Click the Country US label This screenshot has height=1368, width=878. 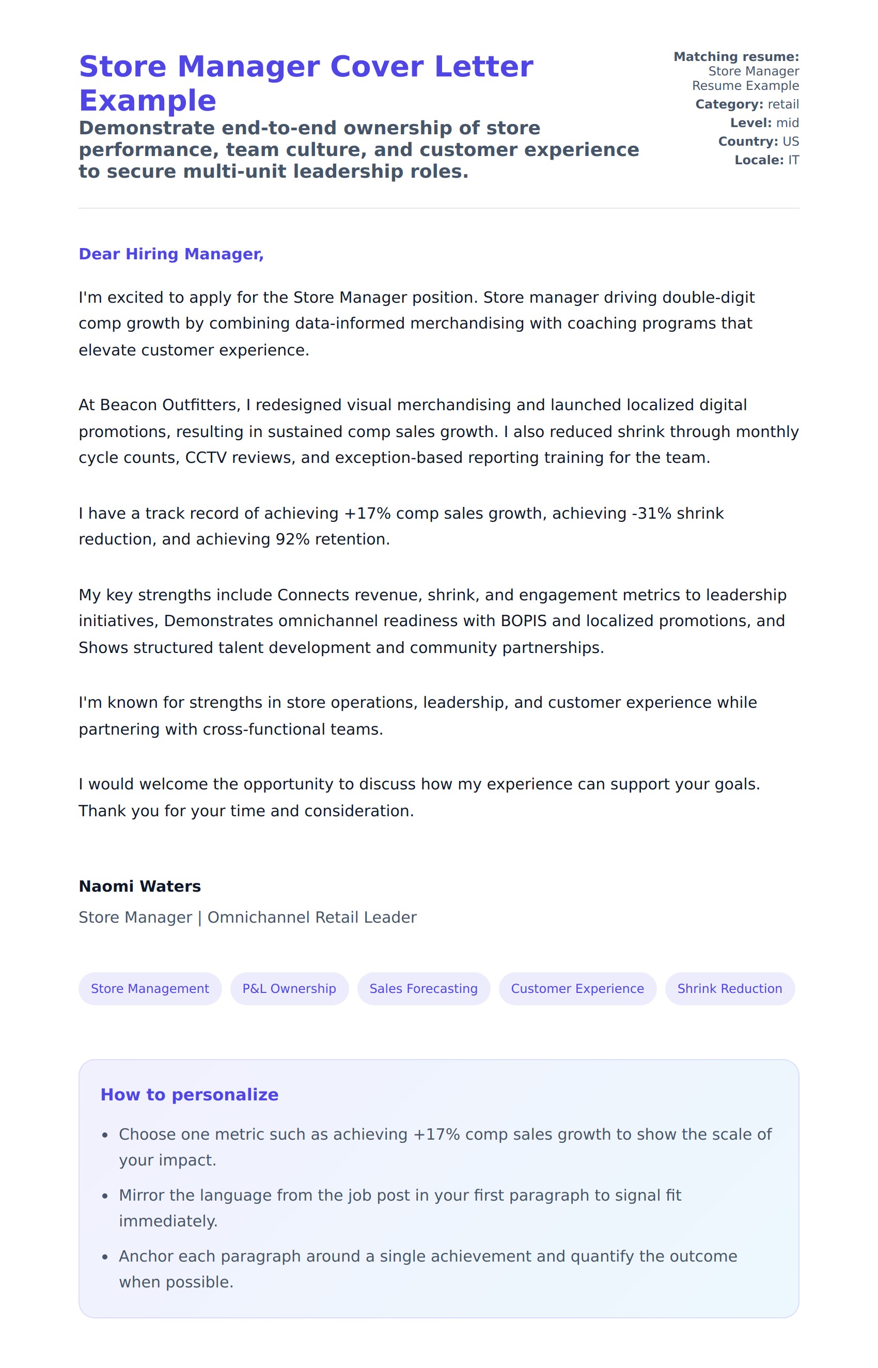pos(758,142)
